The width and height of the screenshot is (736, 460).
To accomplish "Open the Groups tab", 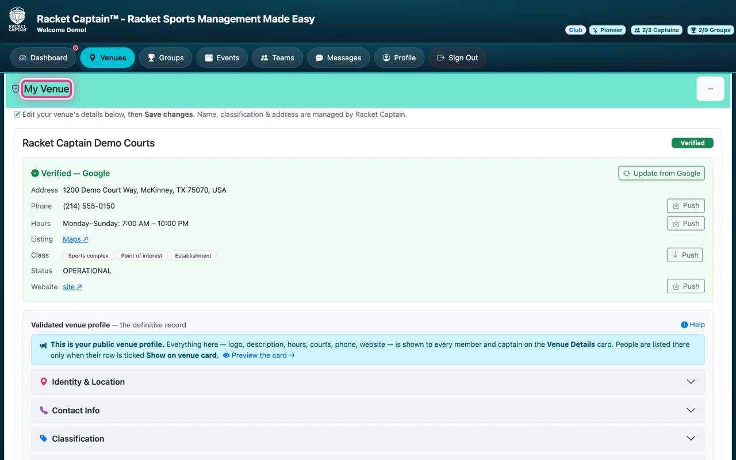I will pyautogui.click(x=166, y=57).
